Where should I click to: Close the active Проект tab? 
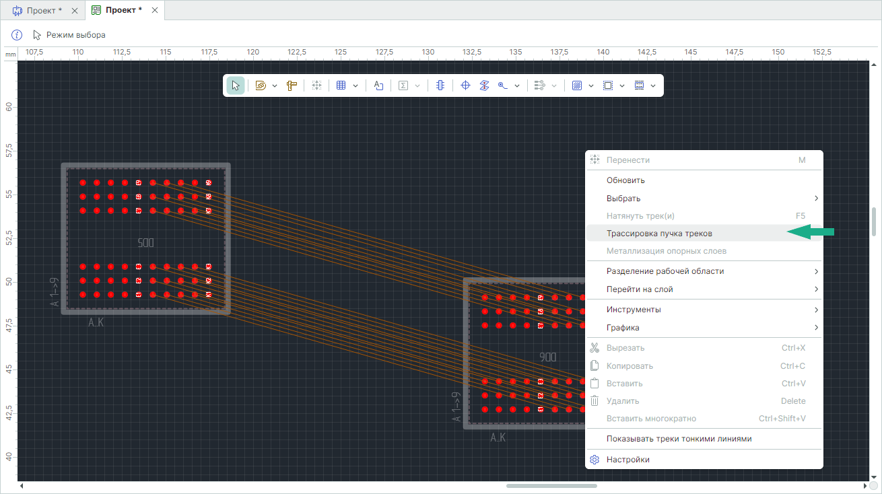(155, 11)
